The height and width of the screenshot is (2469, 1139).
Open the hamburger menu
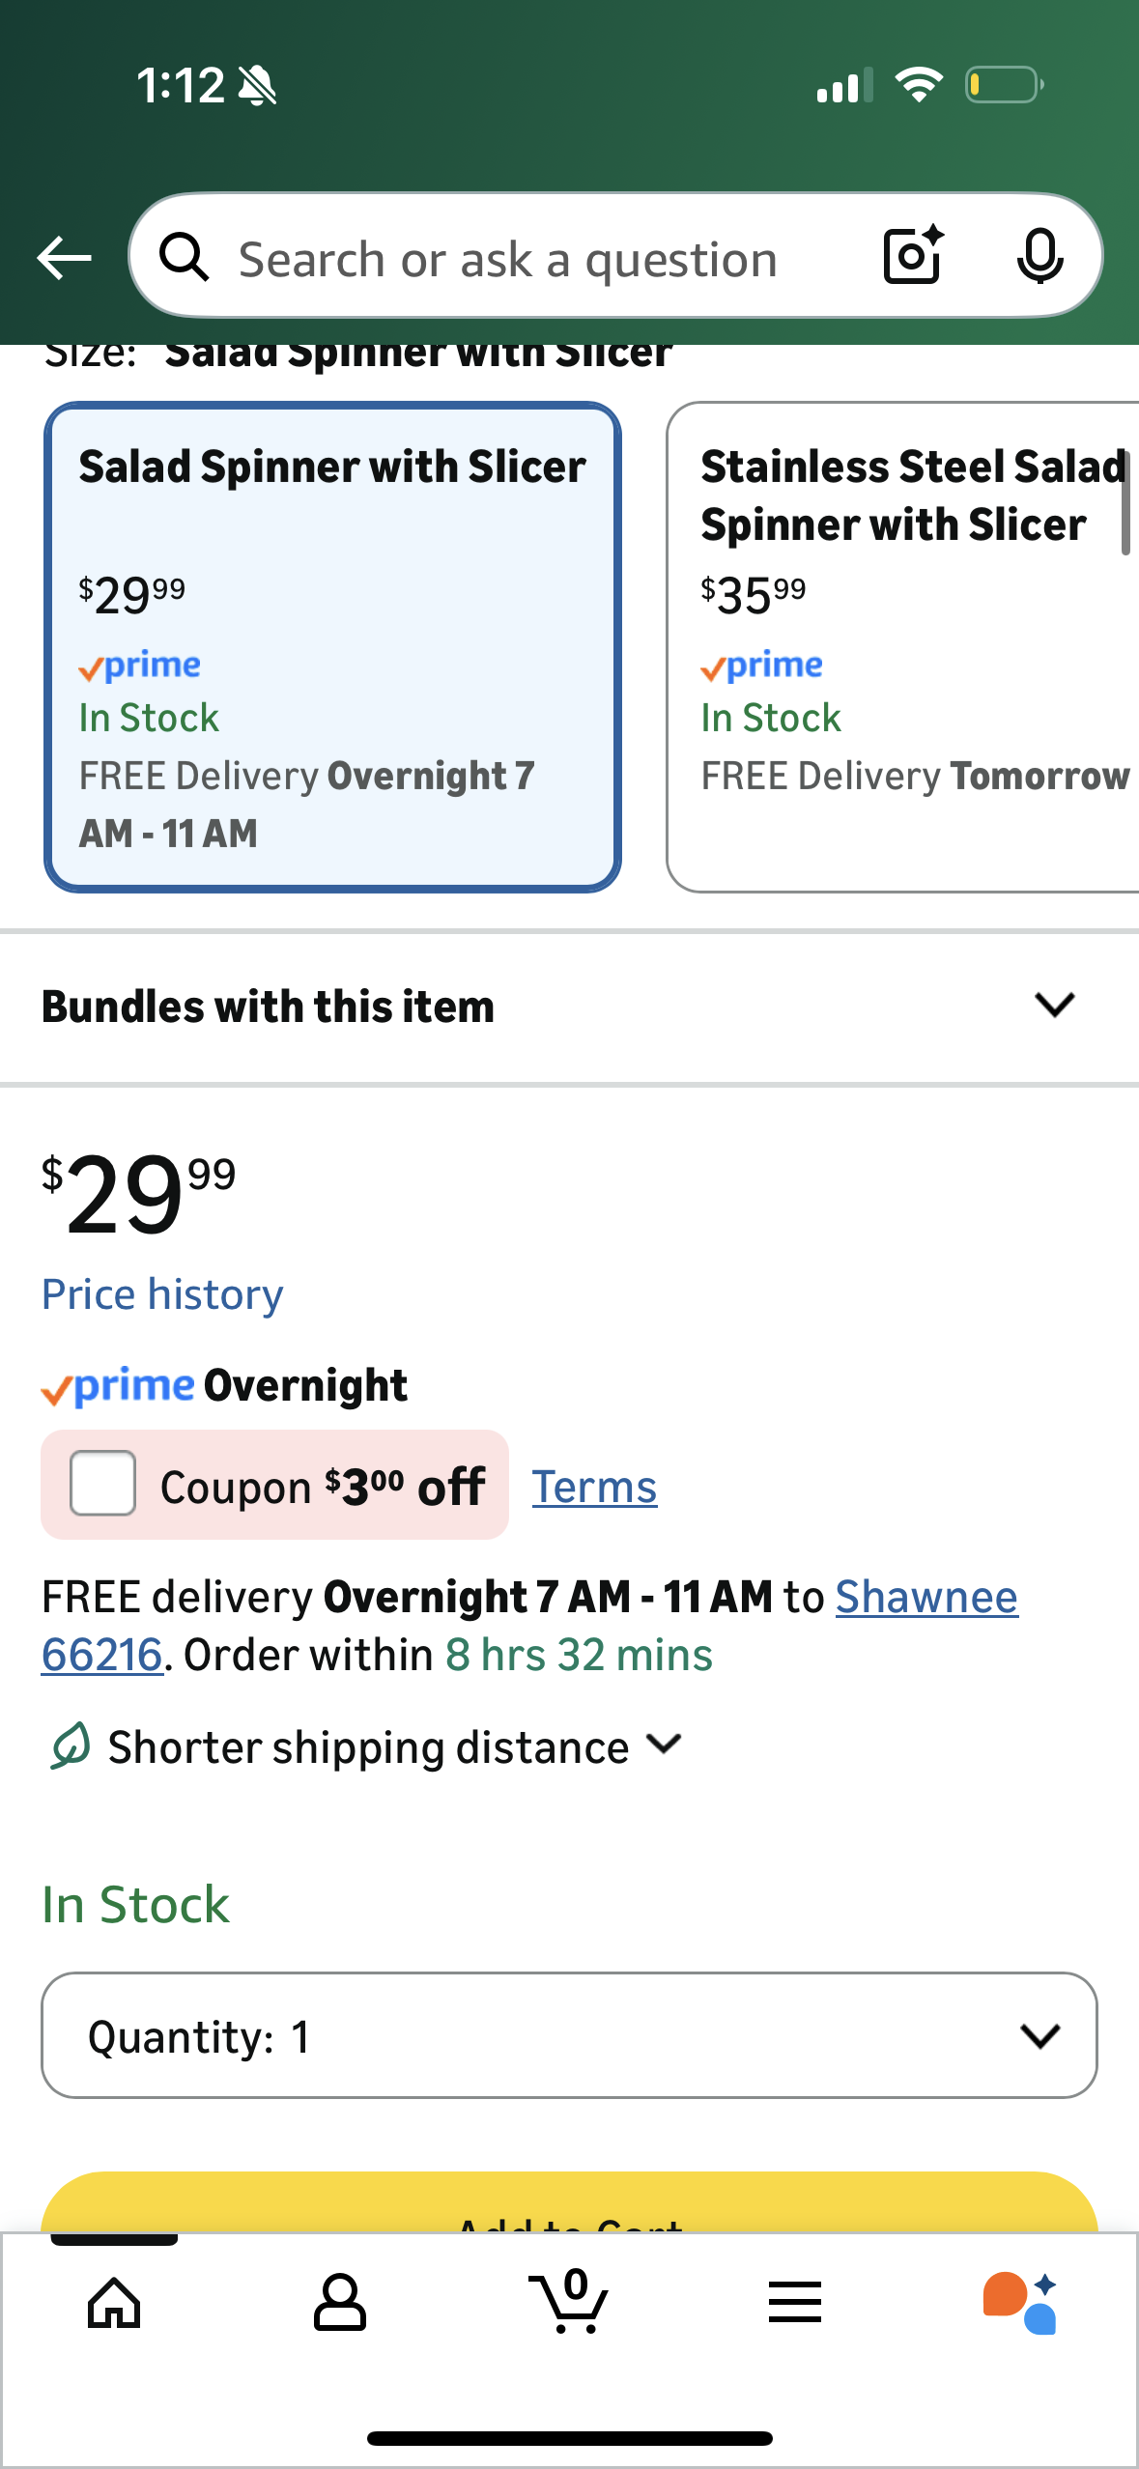click(795, 2304)
